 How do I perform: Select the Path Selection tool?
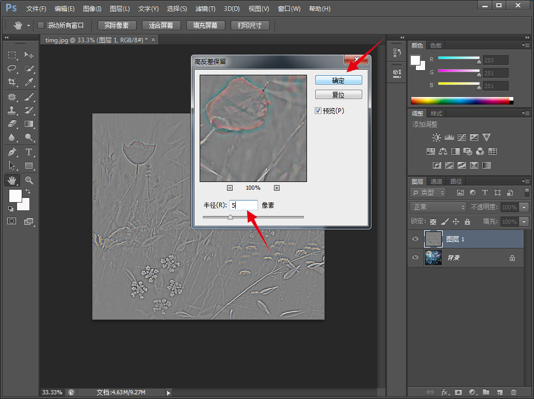tap(12, 165)
